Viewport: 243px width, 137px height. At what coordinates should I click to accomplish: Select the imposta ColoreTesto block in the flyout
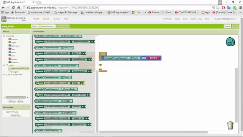63,95
